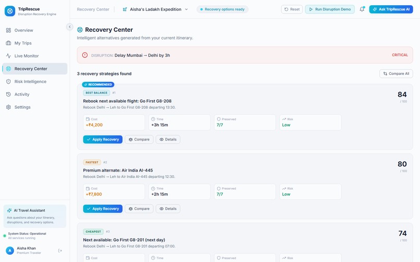Screen dimensions: 420x262
Task: Click the score 74 value
Action: click(x=403, y=233)
